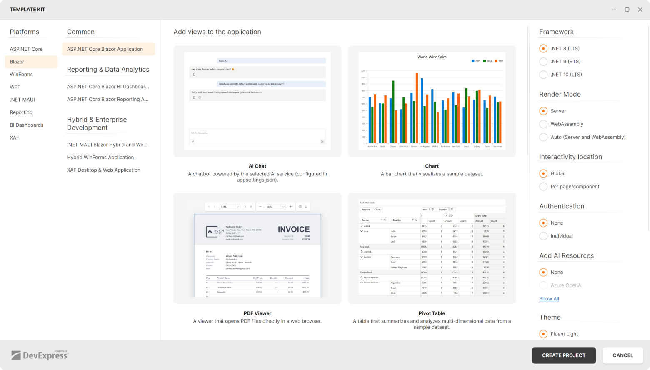Select the XAF platform

tap(14, 137)
